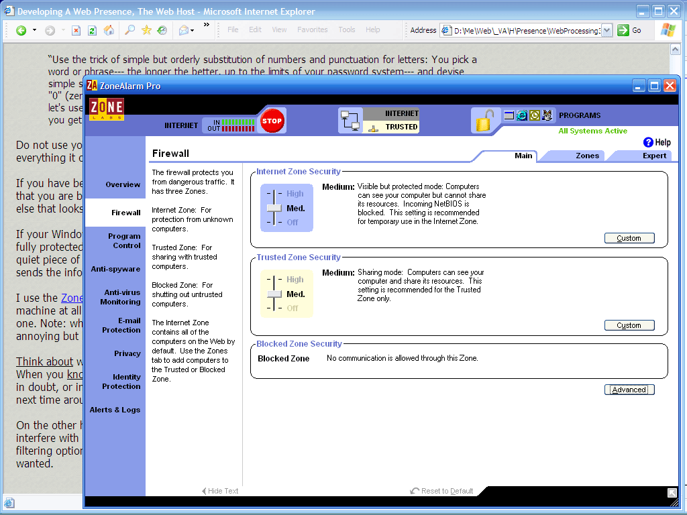Click the IE Favorites star icon
Viewport: 687px width, 515px height.
146,30
